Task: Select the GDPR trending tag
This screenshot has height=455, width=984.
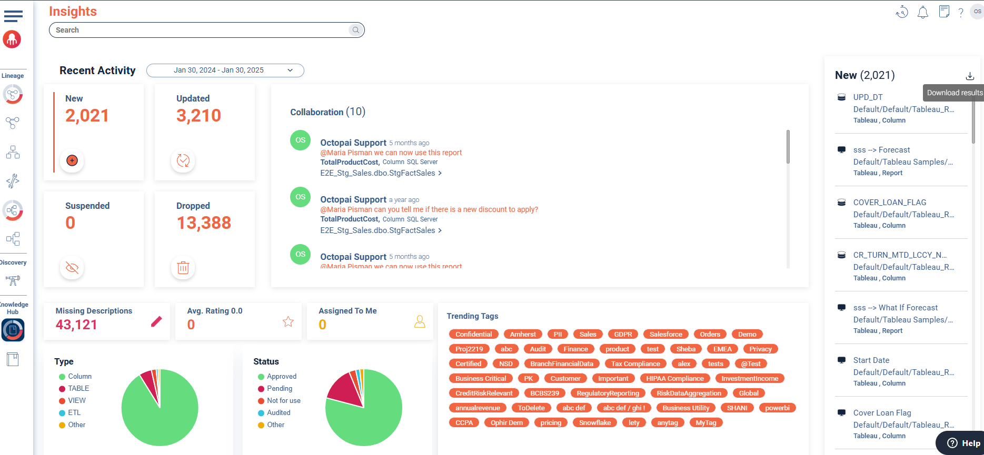Action: (623, 335)
